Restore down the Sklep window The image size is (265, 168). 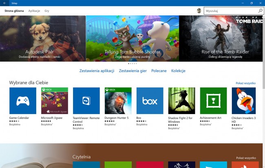252,3
